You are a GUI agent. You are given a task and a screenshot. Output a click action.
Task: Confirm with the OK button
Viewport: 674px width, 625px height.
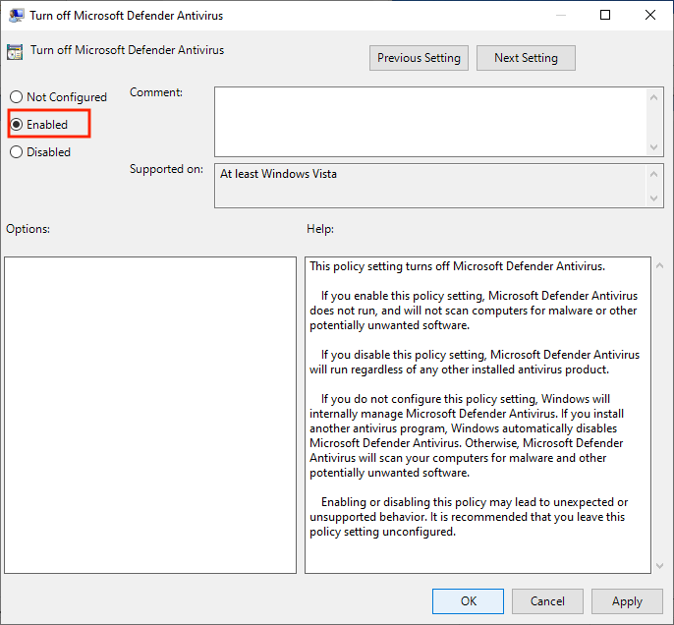(x=468, y=601)
